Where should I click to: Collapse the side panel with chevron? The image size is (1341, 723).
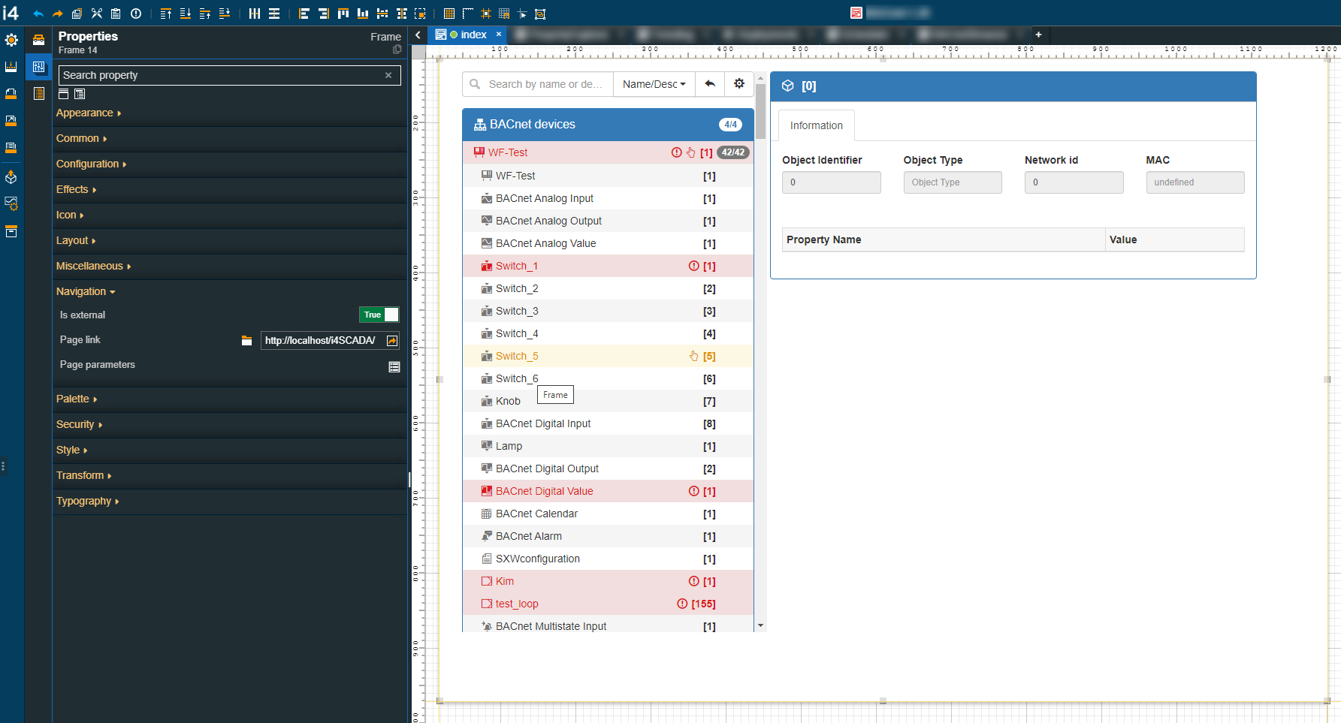[418, 35]
